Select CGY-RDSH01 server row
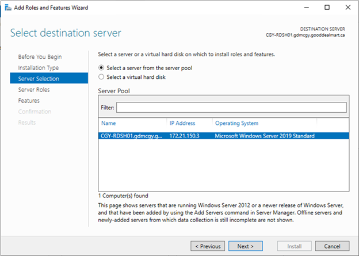Viewport: 359px width, 256px height. click(224, 136)
